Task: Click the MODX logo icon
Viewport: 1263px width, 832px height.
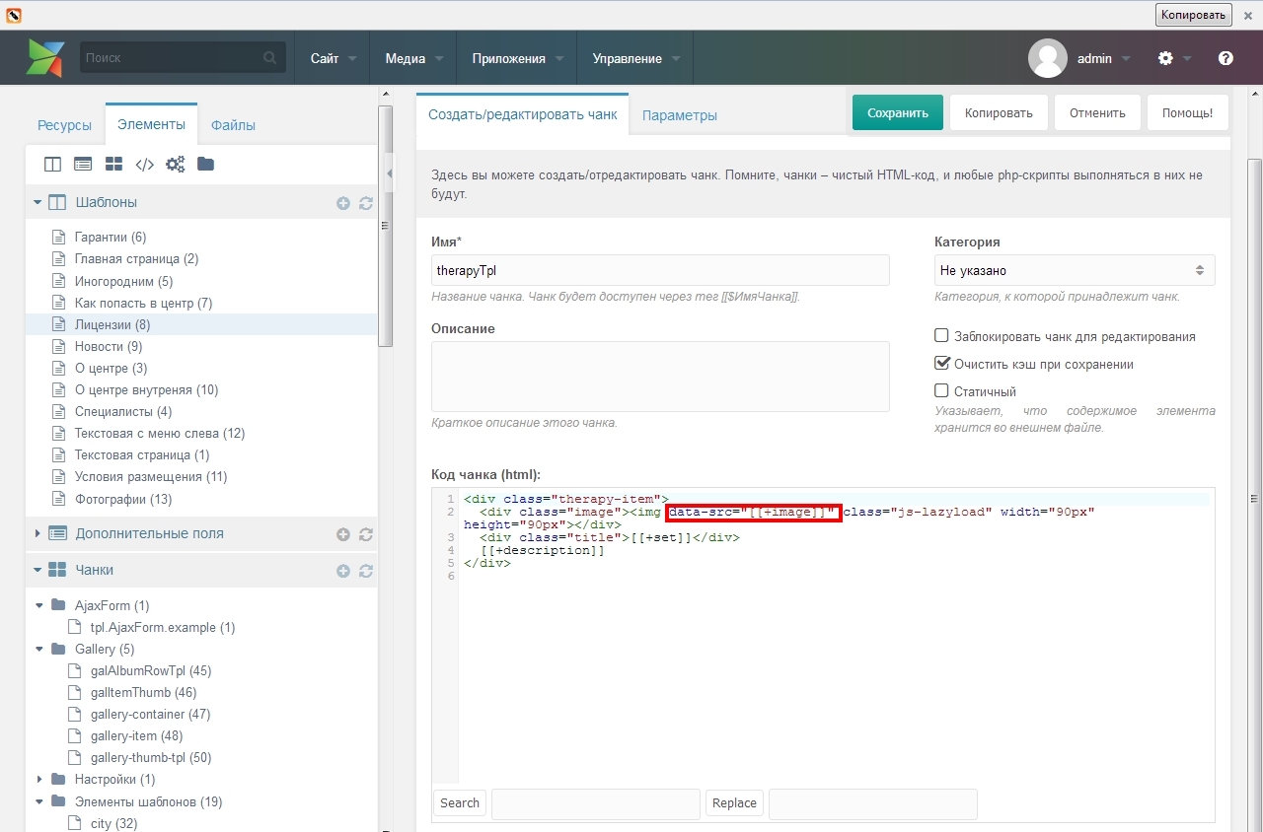Action: tap(45, 58)
